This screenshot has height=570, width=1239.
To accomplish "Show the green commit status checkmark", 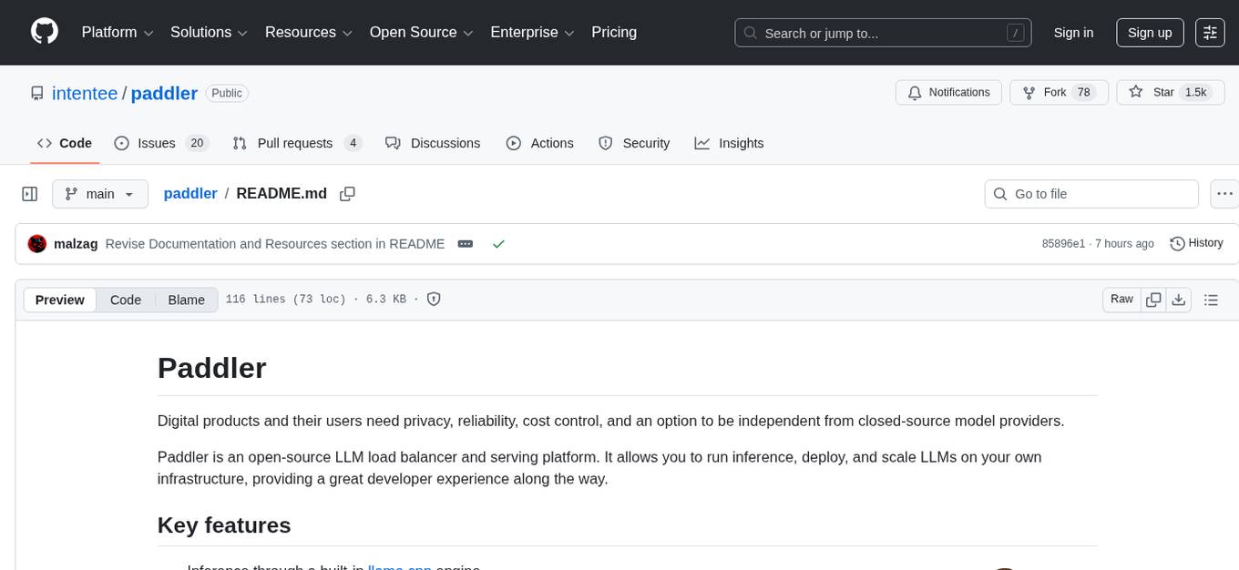I will coord(498,244).
